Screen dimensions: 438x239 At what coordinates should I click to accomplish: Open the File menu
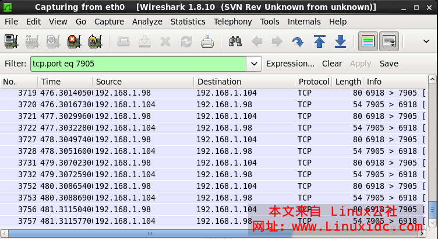[x=11, y=22]
